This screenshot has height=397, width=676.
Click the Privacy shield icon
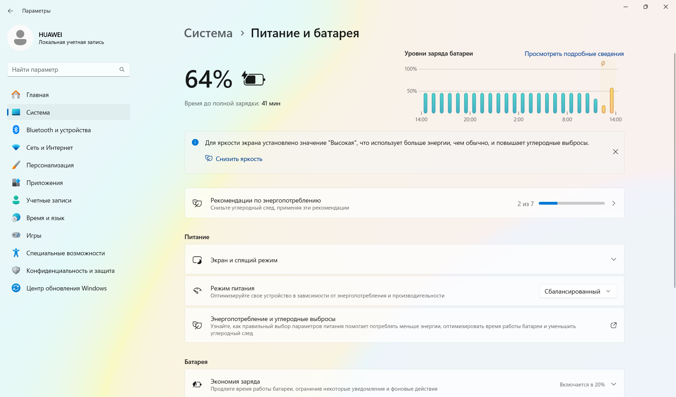click(x=16, y=270)
